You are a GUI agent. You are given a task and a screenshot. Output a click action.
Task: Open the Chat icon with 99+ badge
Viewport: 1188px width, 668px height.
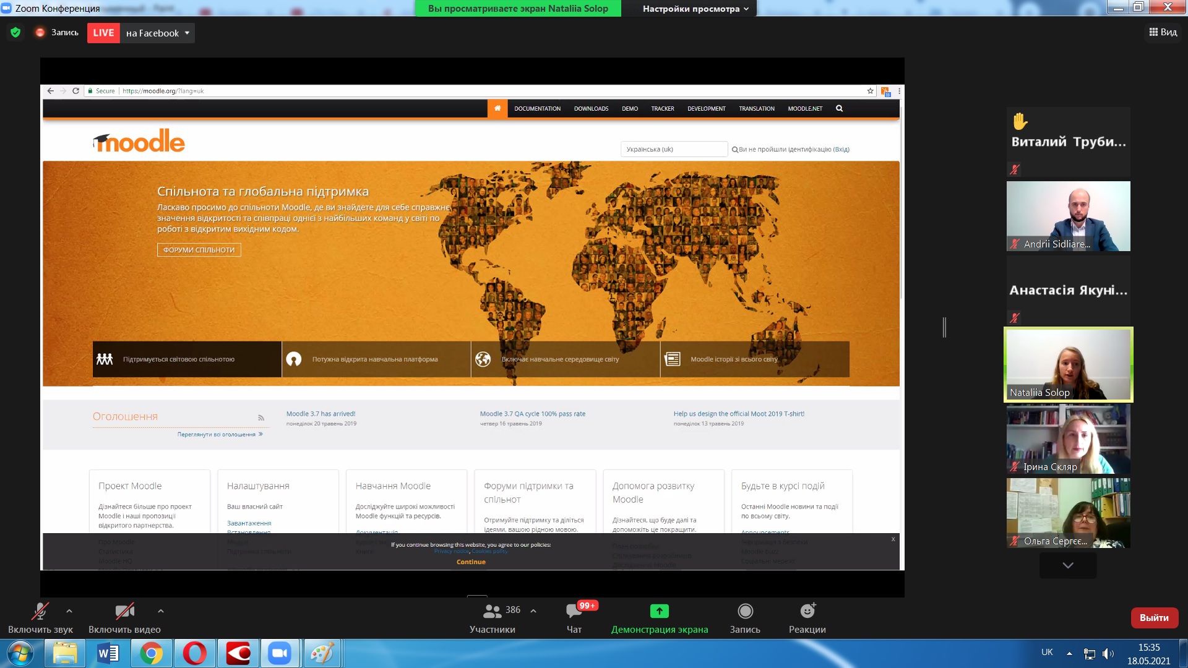coord(574,611)
